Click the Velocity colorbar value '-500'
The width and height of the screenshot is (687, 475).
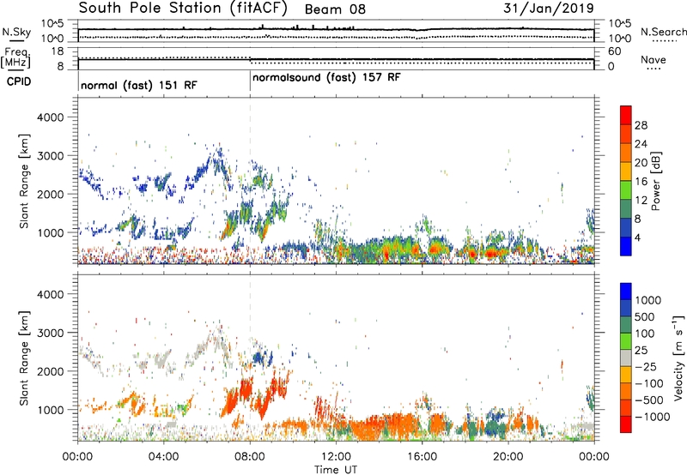pos(650,400)
